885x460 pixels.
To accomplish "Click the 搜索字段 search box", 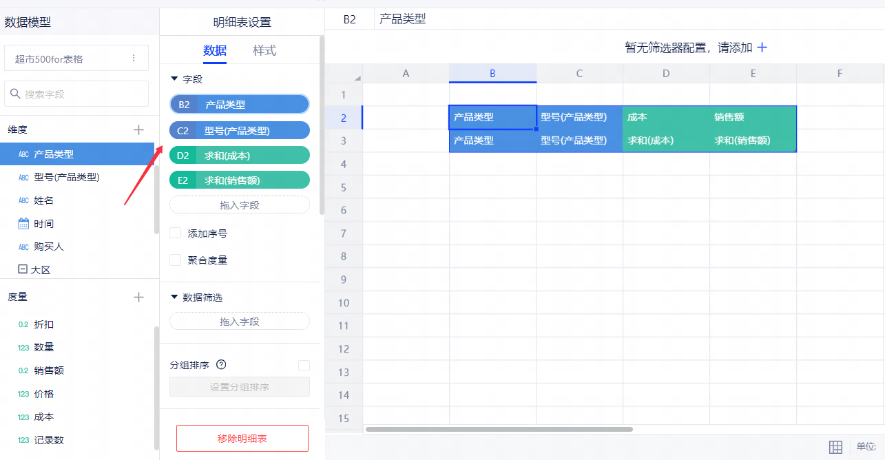I will tap(76, 94).
